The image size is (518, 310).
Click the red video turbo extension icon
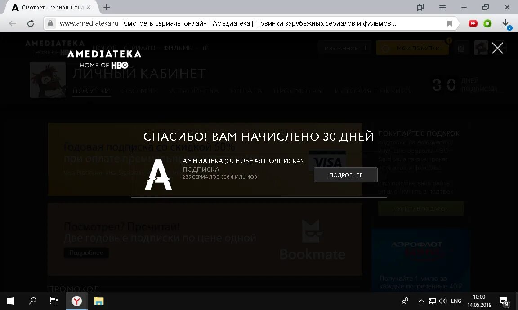(473, 23)
